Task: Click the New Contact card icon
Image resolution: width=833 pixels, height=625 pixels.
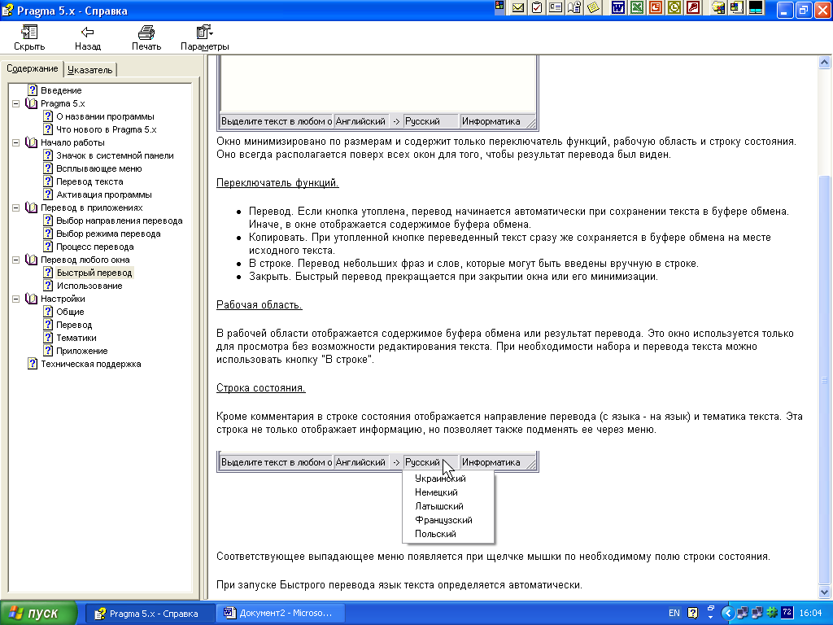Action: (556, 8)
